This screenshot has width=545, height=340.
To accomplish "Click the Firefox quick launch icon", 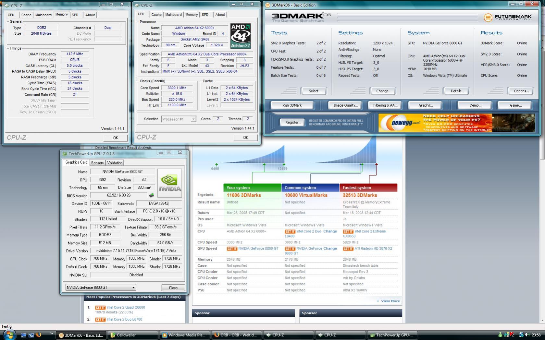I will [x=39, y=335].
